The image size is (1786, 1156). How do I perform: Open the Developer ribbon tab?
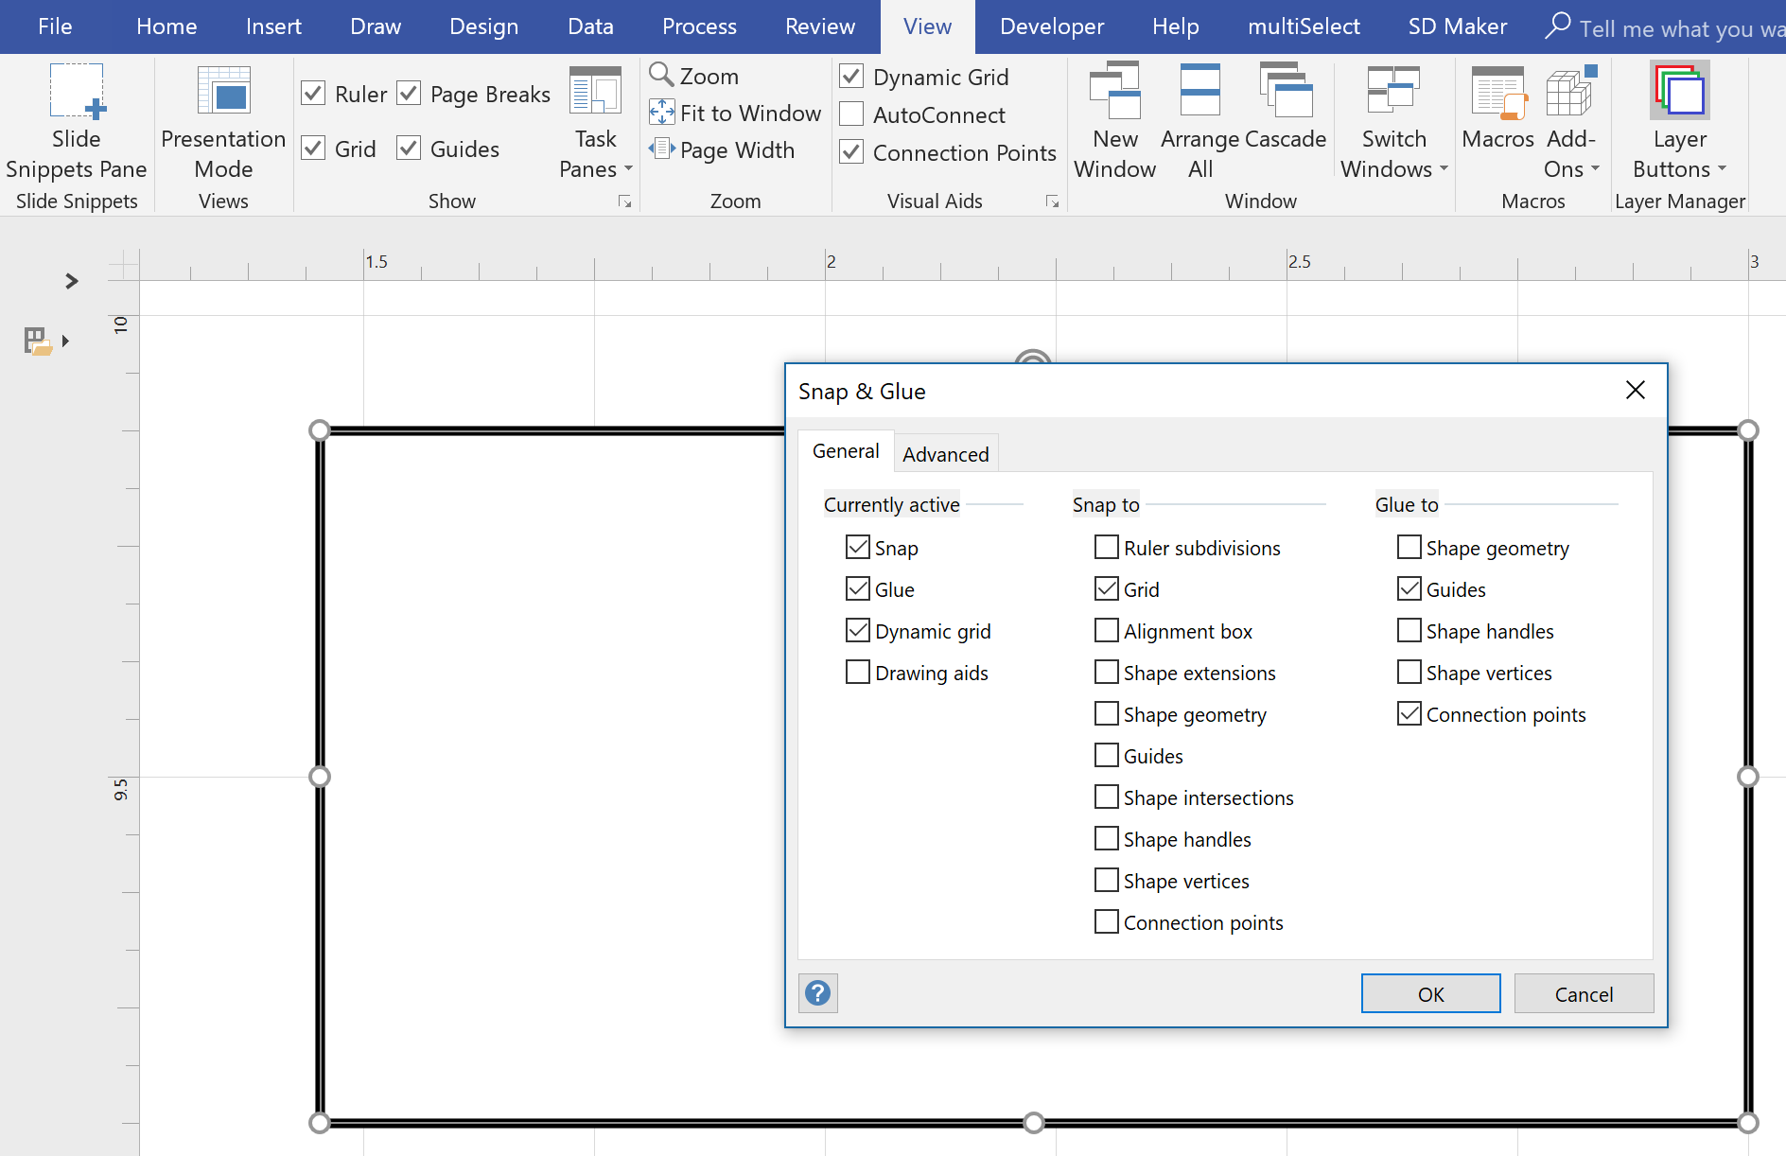[1050, 26]
